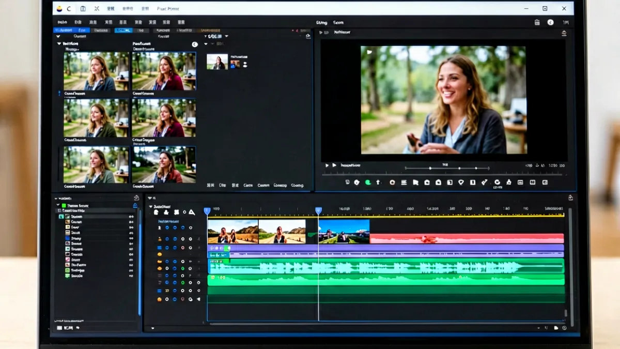Click the upward arrow icon in the viewer toolbar

pyautogui.click(x=378, y=183)
